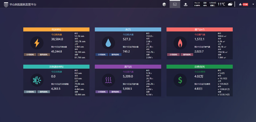Screen dimensions: 256x122
Task: Click the hospital shield logo
Action: [6, 4]
